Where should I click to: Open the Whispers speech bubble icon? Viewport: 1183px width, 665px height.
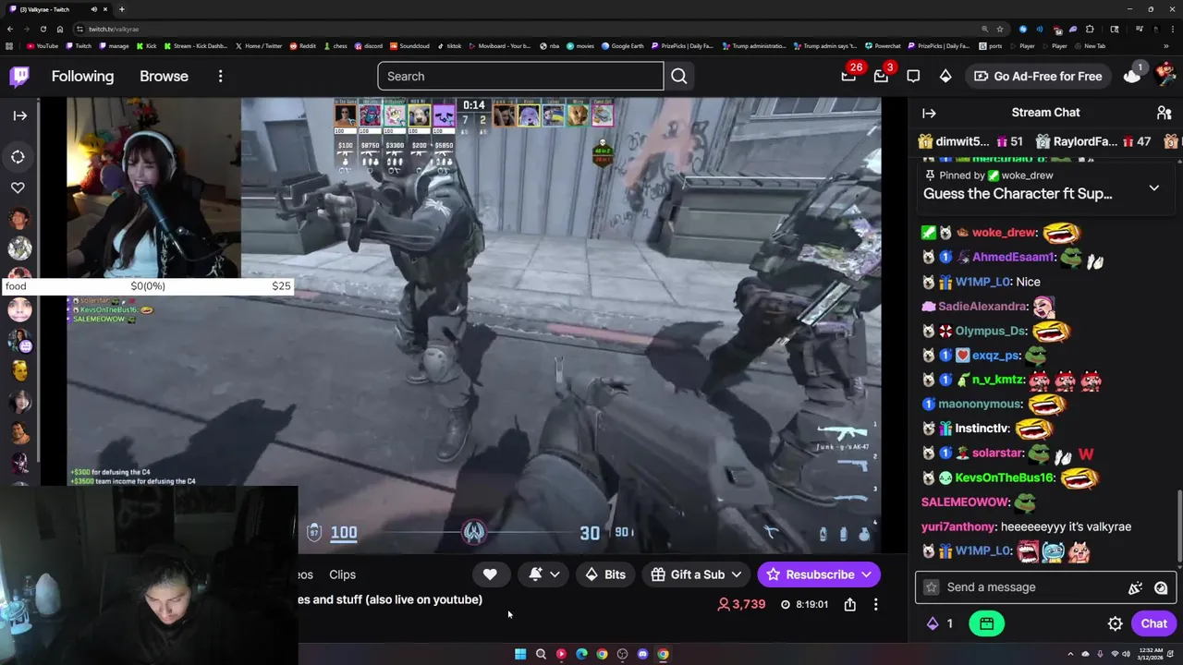[913, 76]
